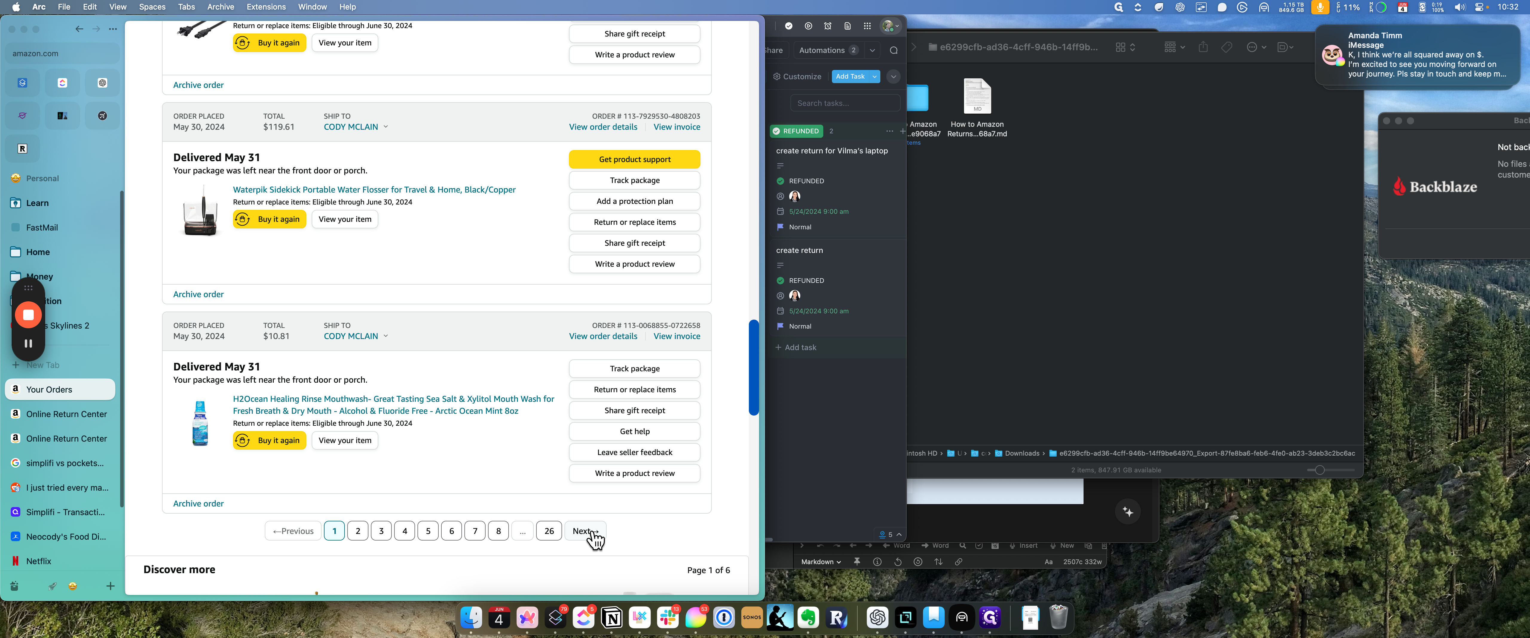Click the sparkle AI button in dark window
The height and width of the screenshot is (638, 1530).
click(1128, 512)
